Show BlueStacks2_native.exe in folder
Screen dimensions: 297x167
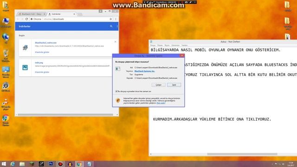tap(42, 52)
